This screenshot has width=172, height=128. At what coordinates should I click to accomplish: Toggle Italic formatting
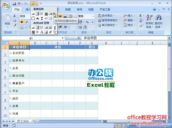coord(27,22)
